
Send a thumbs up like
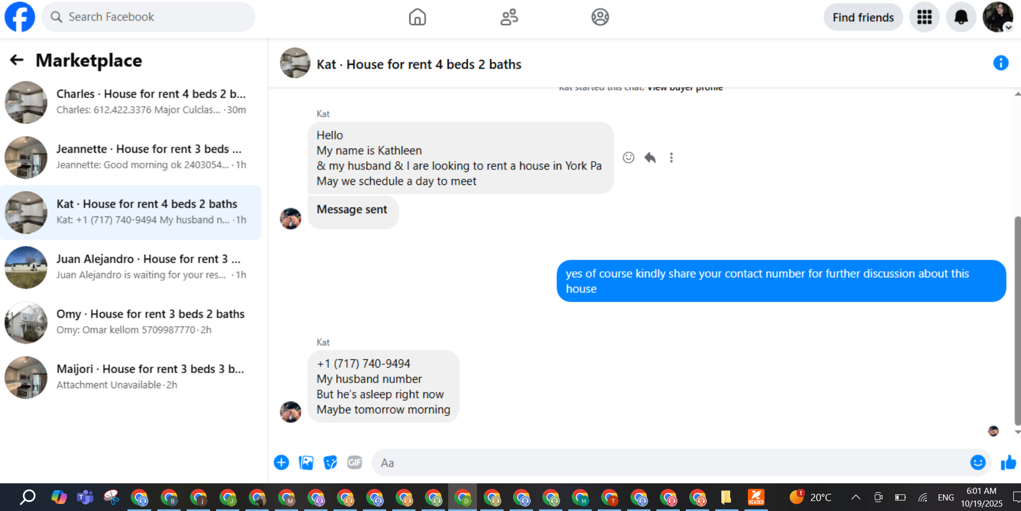click(1008, 462)
